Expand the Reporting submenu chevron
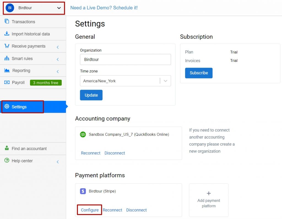 [x=58, y=72]
